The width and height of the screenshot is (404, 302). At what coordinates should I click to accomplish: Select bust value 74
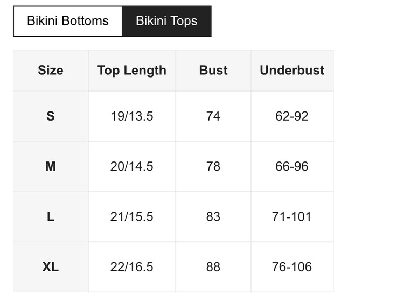click(x=213, y=116)
